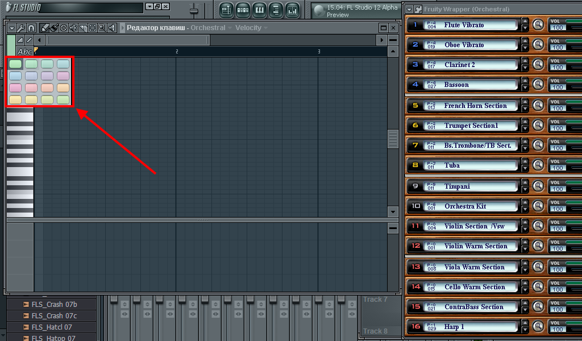Step up the Violin Section /Vsw patch
Image resolution: width=582 pixels, height=341 pixels.
[525, 222]
